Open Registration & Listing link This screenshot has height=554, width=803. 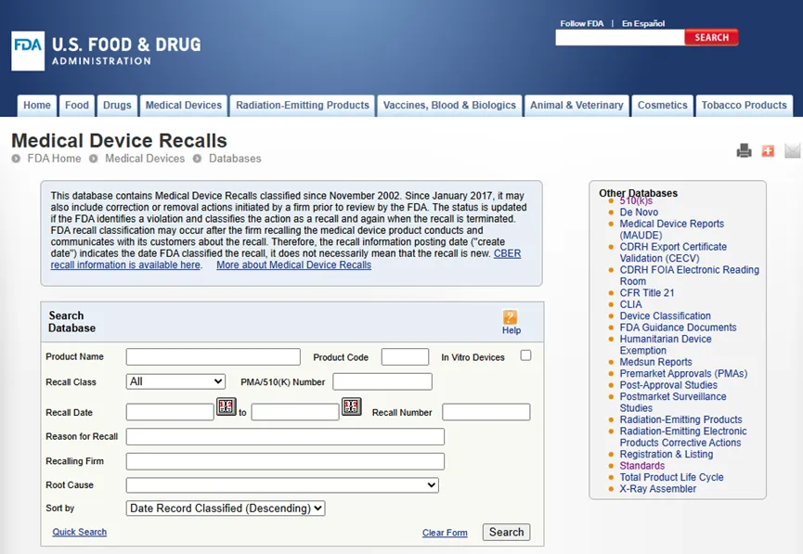pyautogui.click(x=667, y=454)
